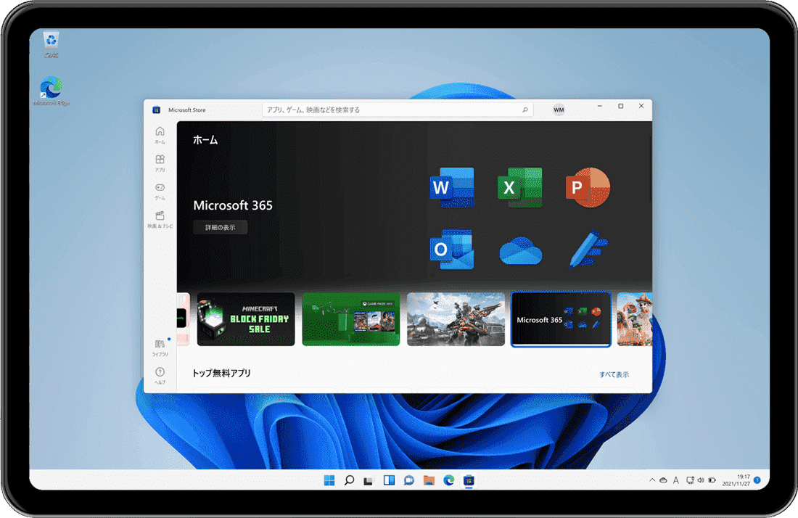This screenshot has height=518, width=798.
Task: Click the OneDrive cloud tray icon
Action: click(664, 480)
